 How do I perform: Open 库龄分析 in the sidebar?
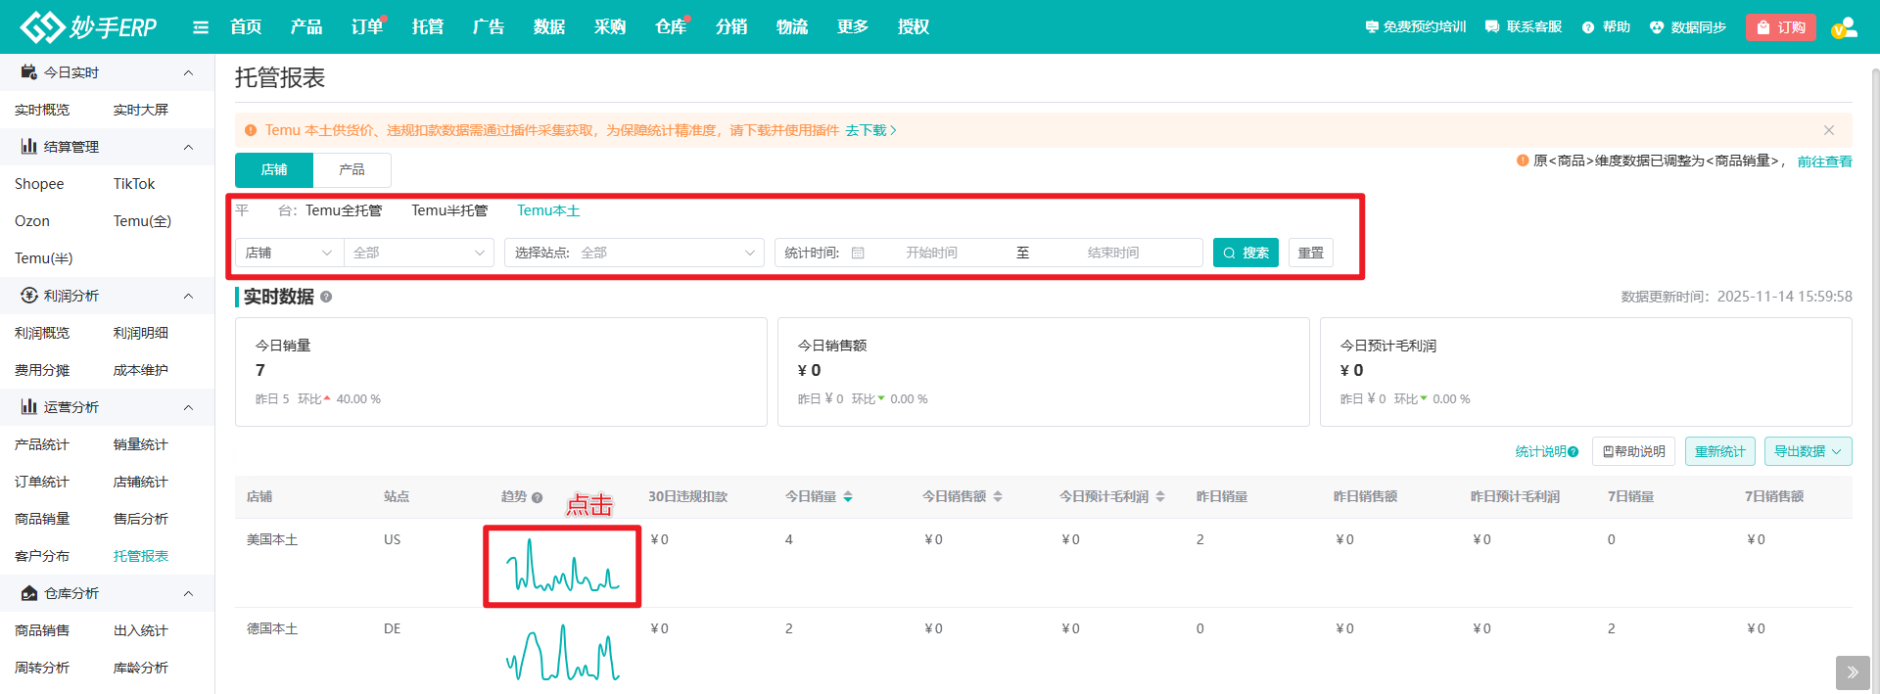click(x=141, y=668)
